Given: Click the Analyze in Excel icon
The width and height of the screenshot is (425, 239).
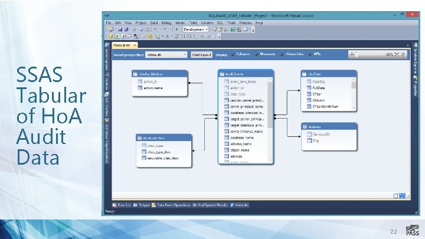Looking at the screenshot, I should 117,37.
